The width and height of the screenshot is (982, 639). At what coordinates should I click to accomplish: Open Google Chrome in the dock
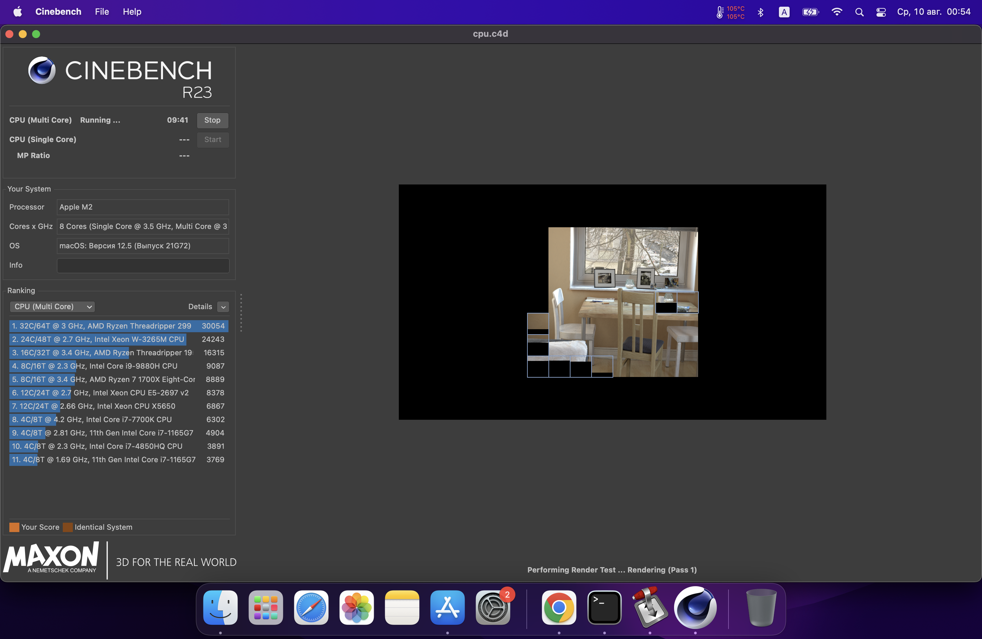[559, 607]
